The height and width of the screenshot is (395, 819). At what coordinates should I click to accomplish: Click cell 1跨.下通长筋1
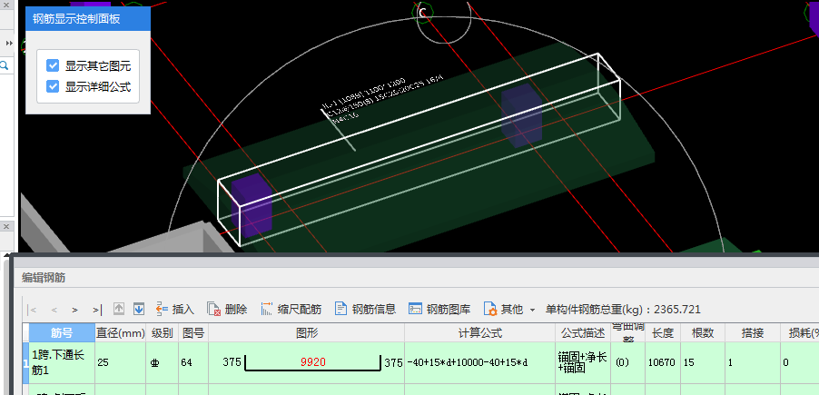click(x=62, y=362)
